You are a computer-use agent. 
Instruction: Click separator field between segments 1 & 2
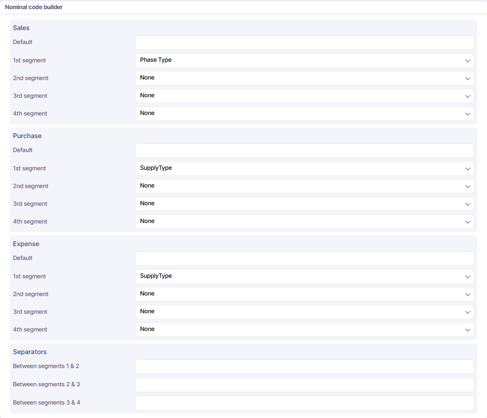pyautogui.click(x=304, y=366)
